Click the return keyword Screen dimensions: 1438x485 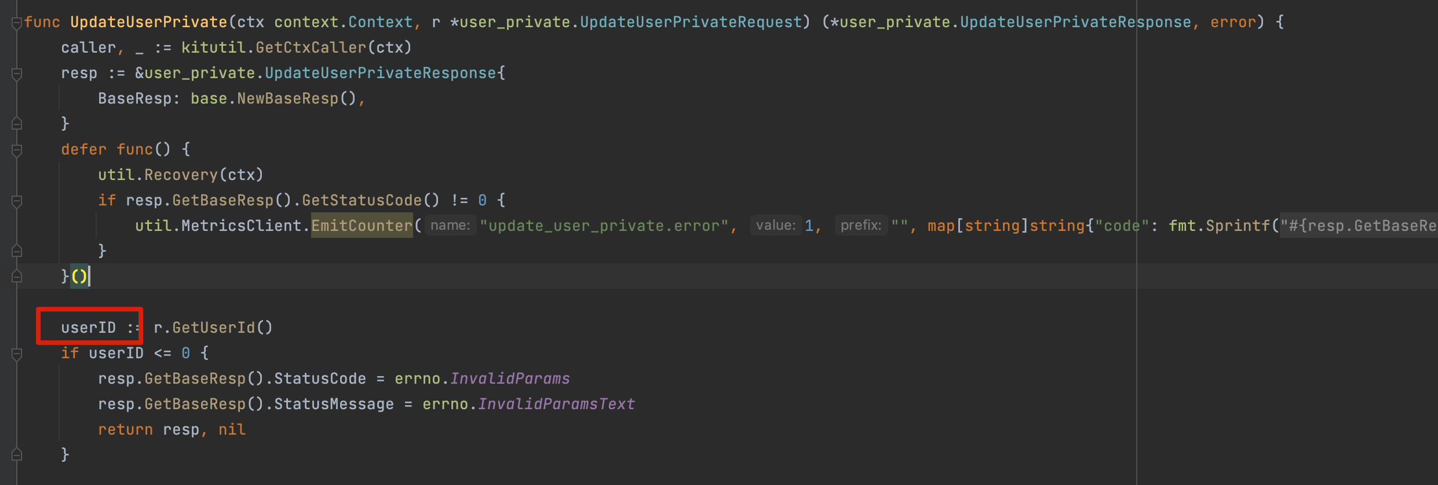126,429
